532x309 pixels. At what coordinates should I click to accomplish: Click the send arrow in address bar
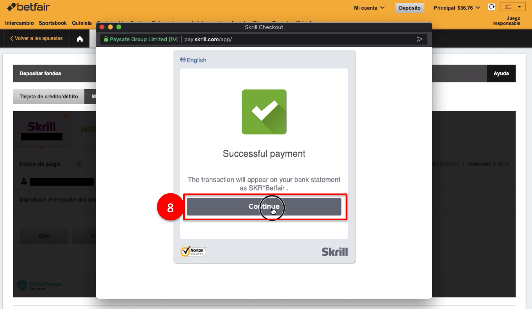coord(420,39)
